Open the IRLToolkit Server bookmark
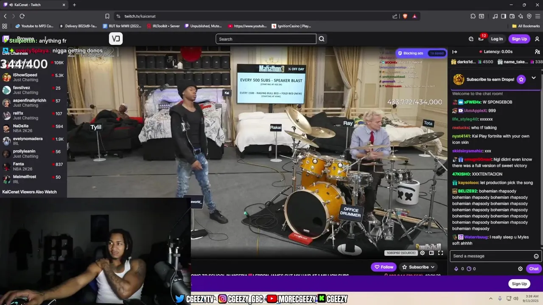The height and width of the screenshot is (305, 543). 163,26
